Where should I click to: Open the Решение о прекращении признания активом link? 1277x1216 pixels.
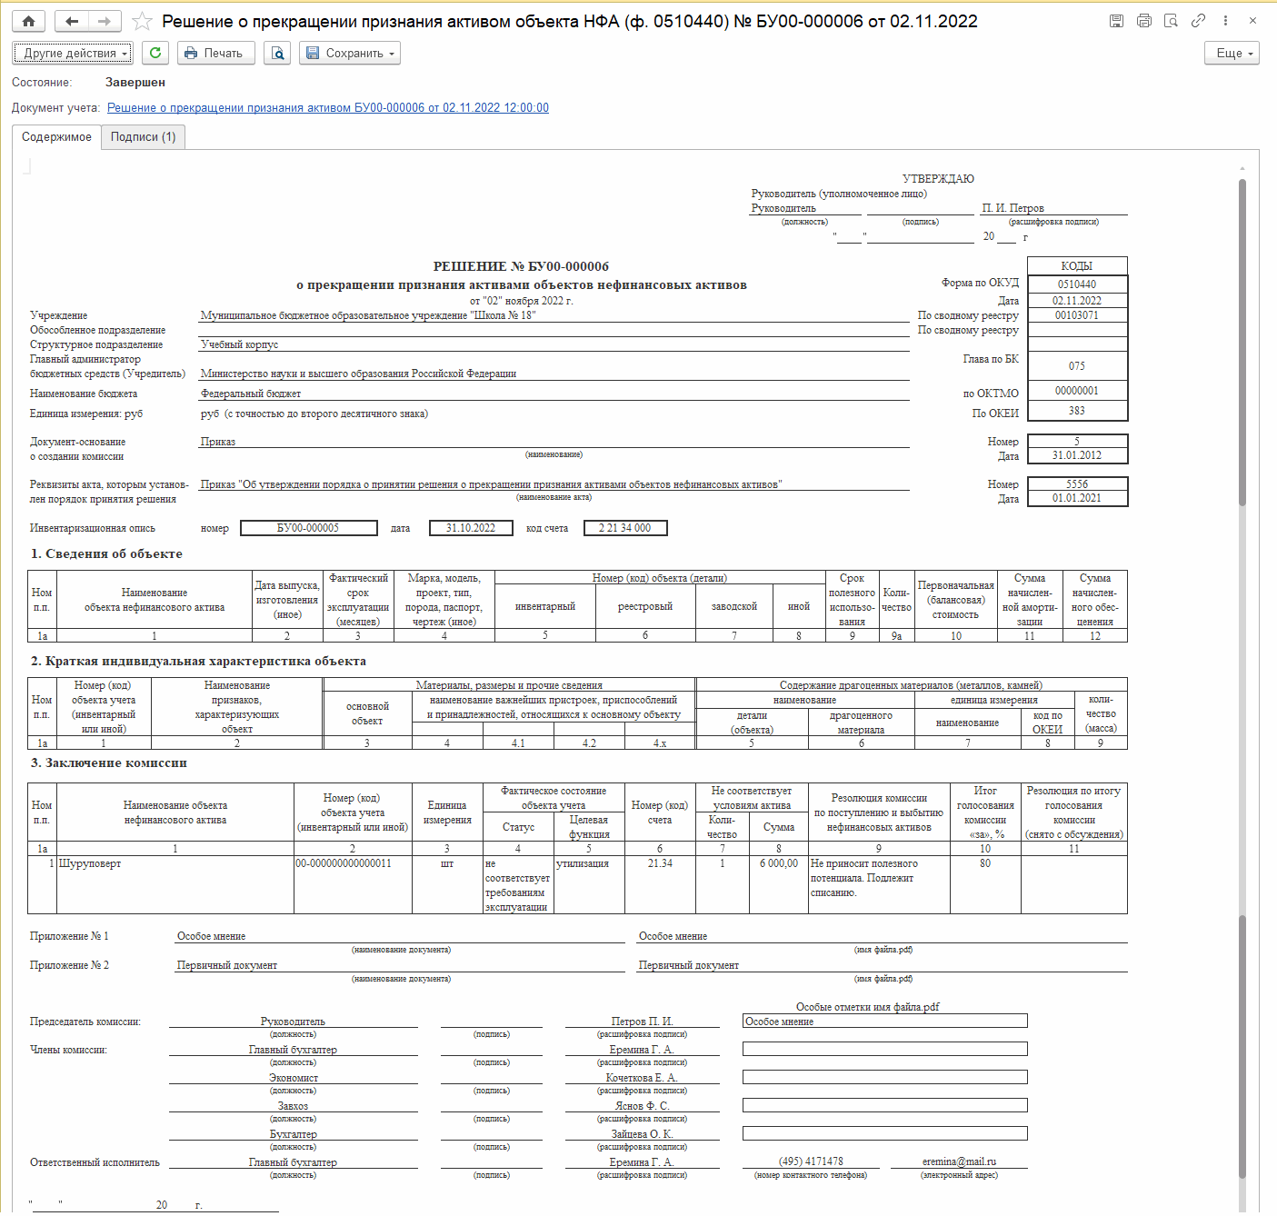[x=328, y=108]
